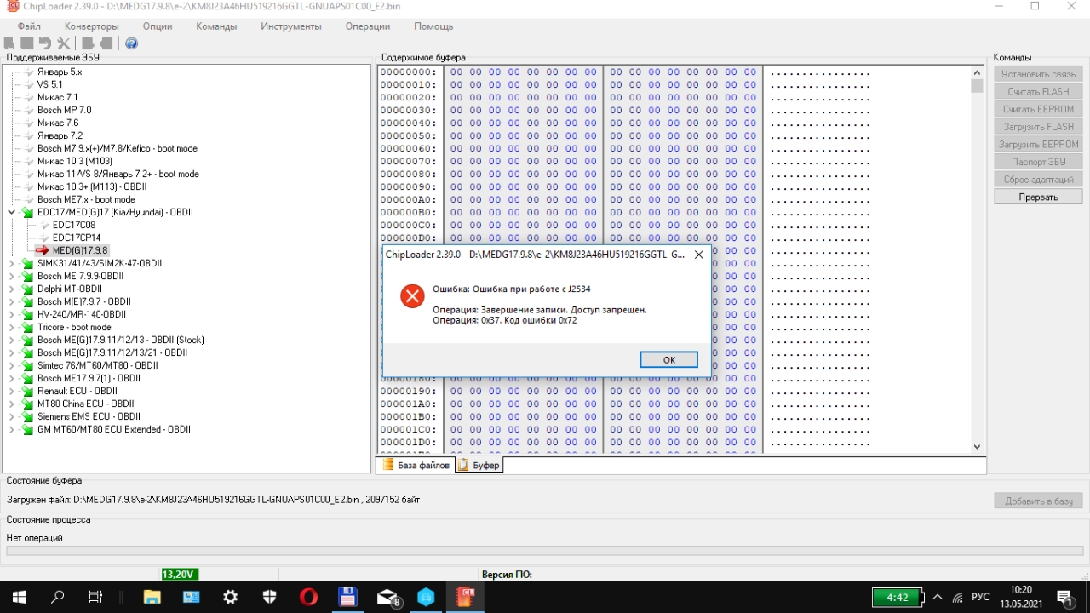
Task: Expand the SIMK31/41/43/SIM2K-47-OBDII node
Action: 12,263
